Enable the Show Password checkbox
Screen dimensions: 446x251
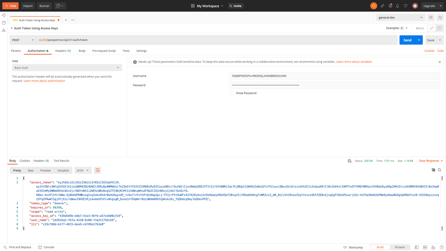(232, 93)
